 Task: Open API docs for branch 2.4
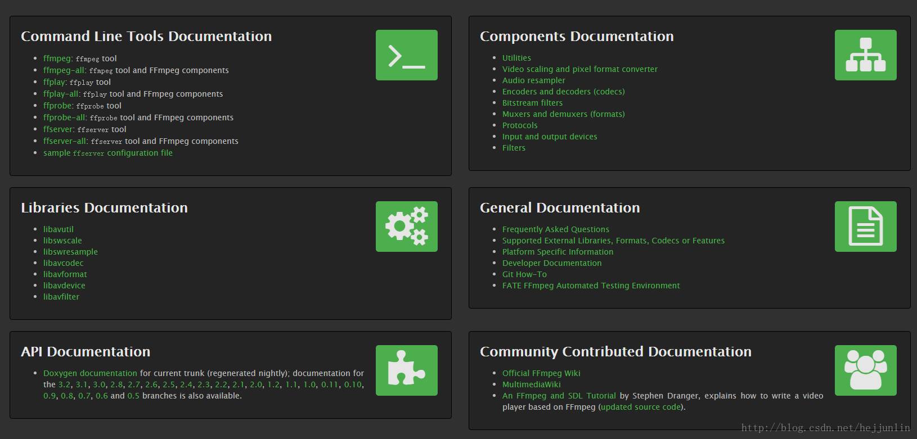(186, 384)
